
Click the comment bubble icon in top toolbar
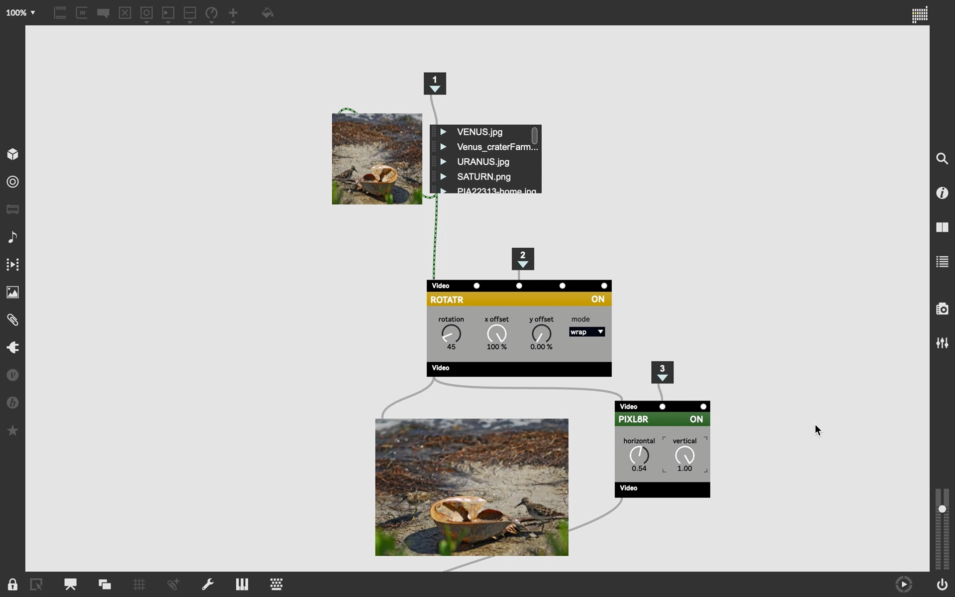click(x=103, y=13)
